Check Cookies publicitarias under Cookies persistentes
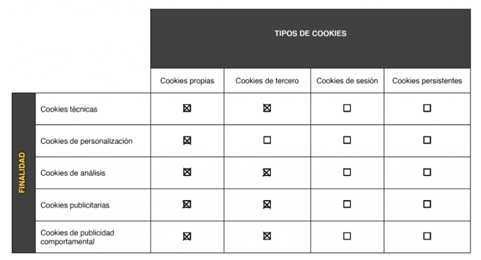 coord(427,204)
